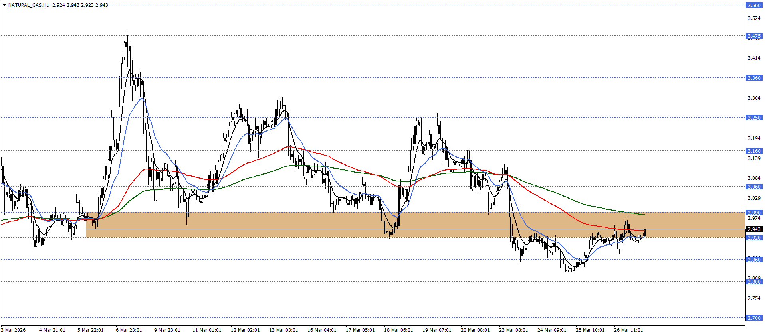Click the right end of green moving average
This screenshot has width=765, height=335.
(x=644, y=215)
